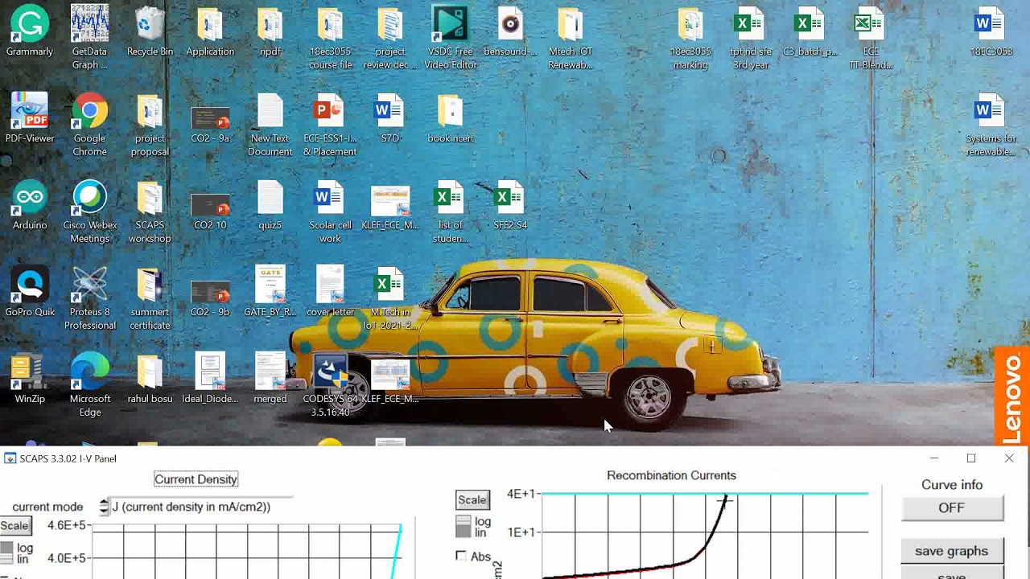Select the npdf folder
1030x579 pixels.
270,32
